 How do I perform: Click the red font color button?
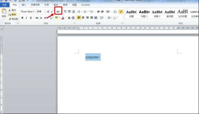point(63,18)
